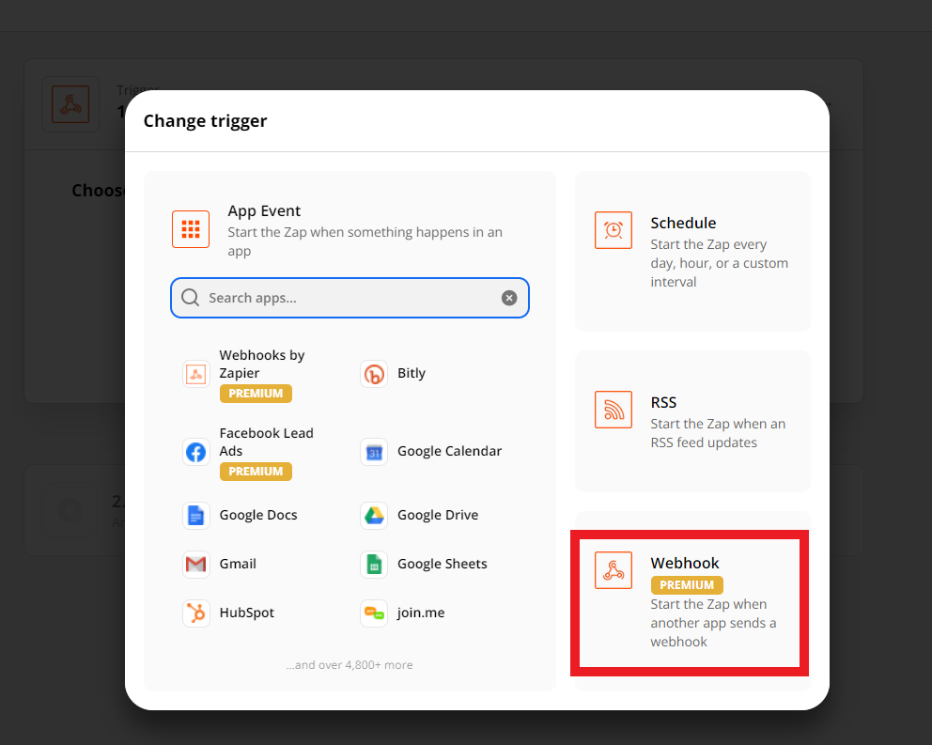Viewport: 932px width, 745px height.
Task: Select Google Sheets app name
Action: click(x=443, y=564)
